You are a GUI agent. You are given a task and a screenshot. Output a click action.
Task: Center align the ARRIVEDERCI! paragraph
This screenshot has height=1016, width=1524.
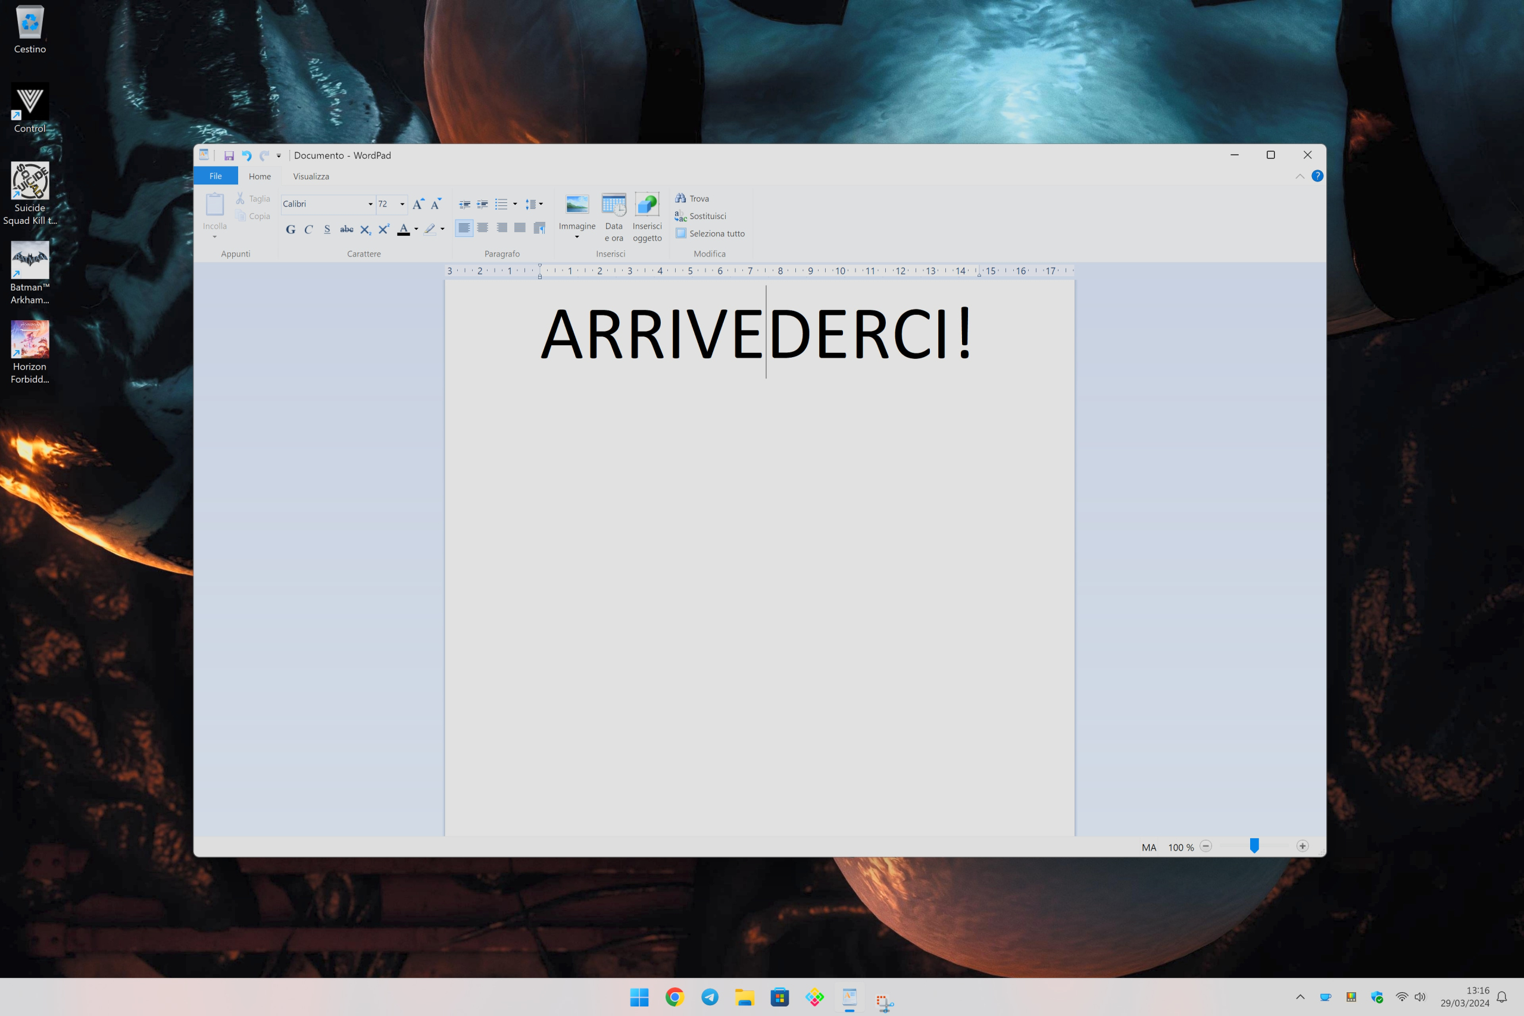tap(483, 227)
